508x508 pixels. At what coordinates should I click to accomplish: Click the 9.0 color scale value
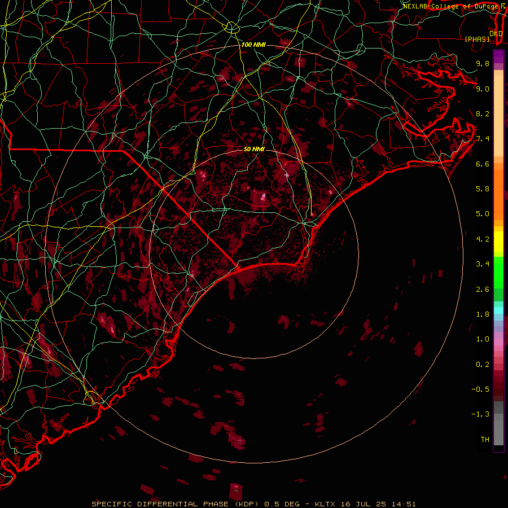tap(483, 89)
